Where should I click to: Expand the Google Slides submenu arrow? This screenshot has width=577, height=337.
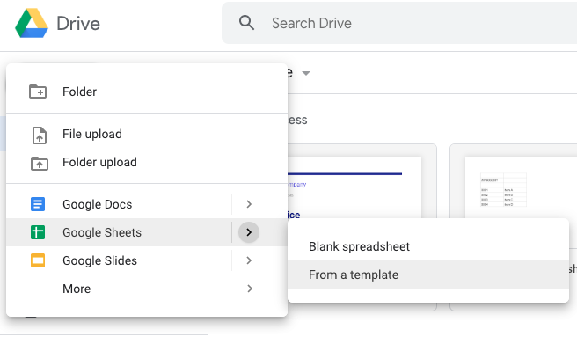click(x=249, y=260)
